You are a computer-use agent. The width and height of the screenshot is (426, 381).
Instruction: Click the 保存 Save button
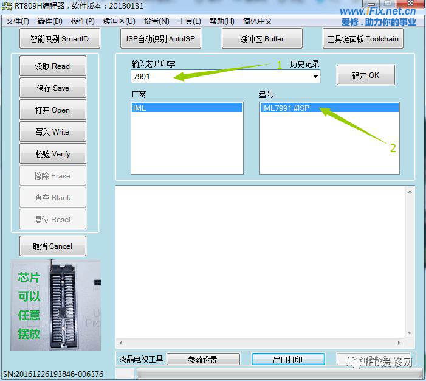(x=53, y=88)
